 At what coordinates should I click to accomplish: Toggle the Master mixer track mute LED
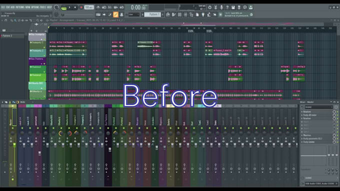(13, 128)
